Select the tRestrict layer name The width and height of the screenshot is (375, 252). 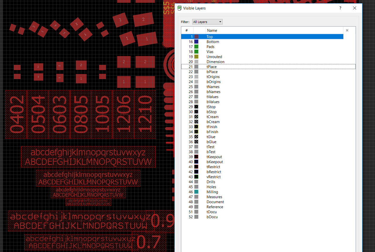pos(213,167)
